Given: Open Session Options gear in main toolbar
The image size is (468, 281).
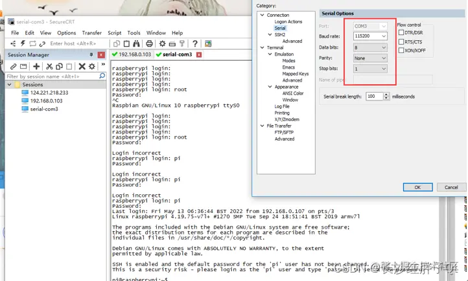Looking at the screenshot, I should [162, 43].
